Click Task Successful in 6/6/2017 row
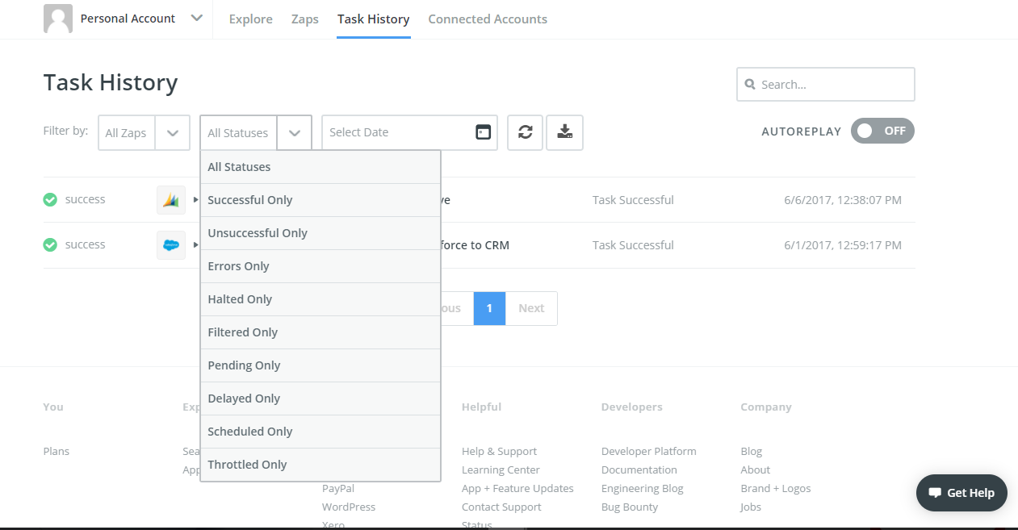1018x530 pixels. (x=633, y=200)
